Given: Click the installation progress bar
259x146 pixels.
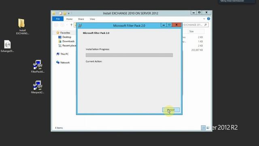Looking at the screenshot, I should click(129, 55).
